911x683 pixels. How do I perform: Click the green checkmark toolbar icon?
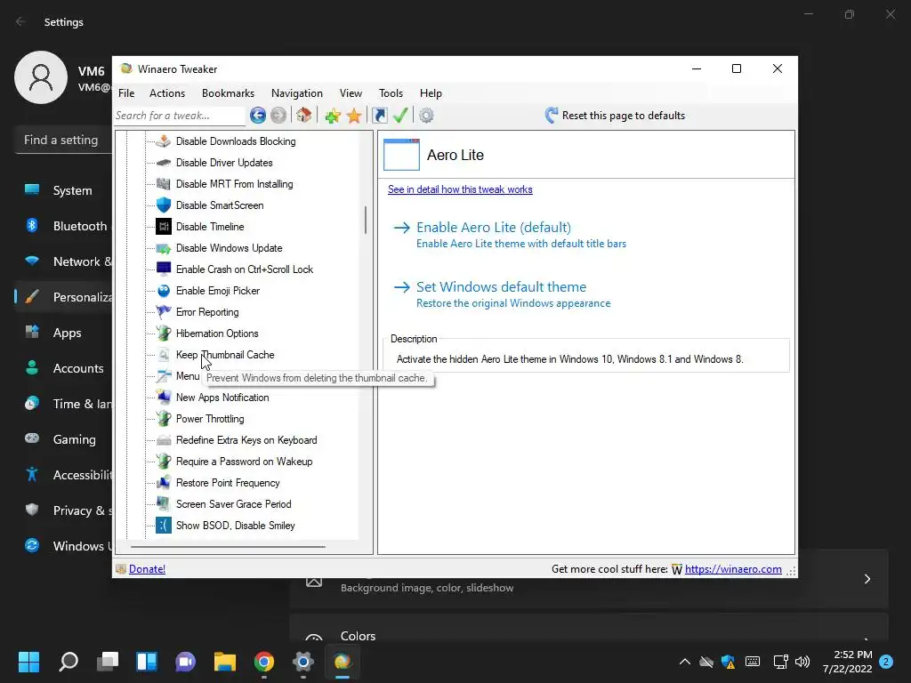coord(400,115)
